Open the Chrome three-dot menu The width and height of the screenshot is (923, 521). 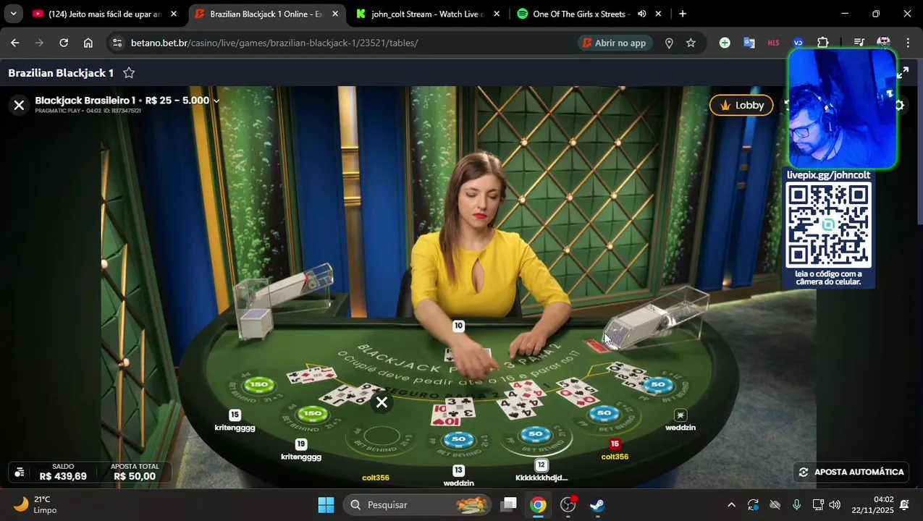tap(908, 43)
